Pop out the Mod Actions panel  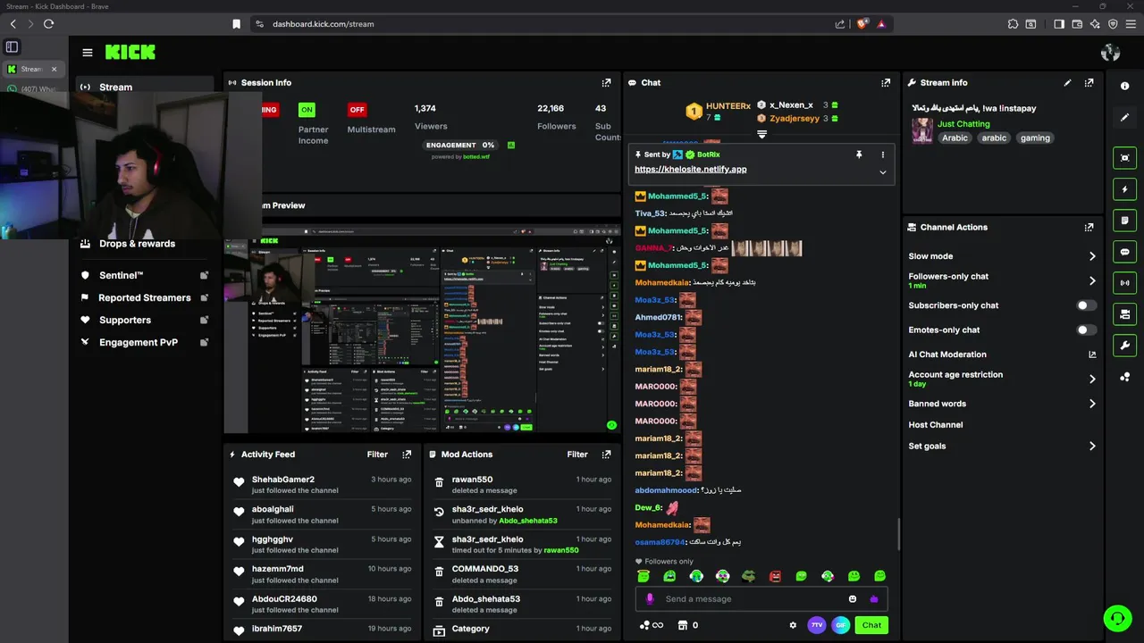click(606, 454)
